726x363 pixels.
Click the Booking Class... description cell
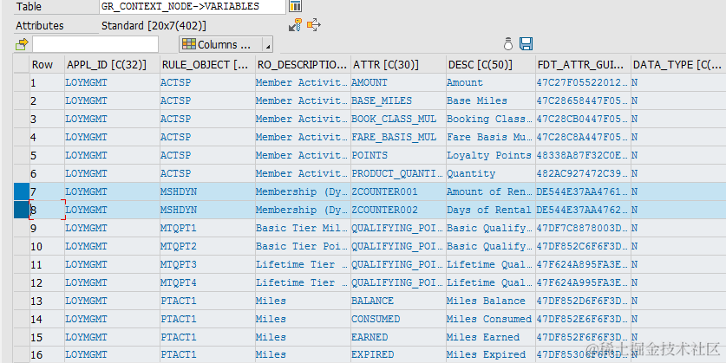coord(491,119)
